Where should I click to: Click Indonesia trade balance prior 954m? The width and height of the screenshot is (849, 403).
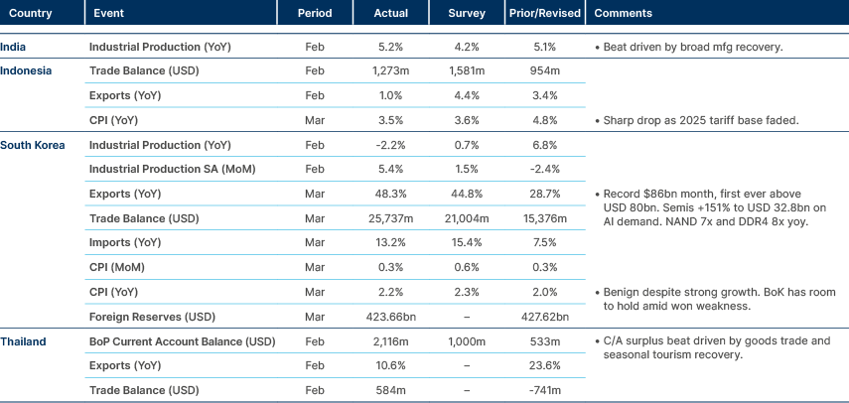point(545,70)
